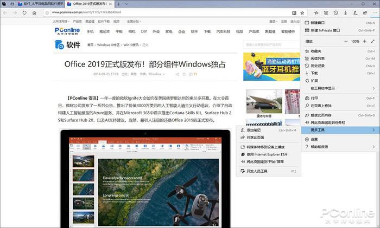Select 朗读此页内容
Viewport: 380px width, 228px height.
(339, 115)
